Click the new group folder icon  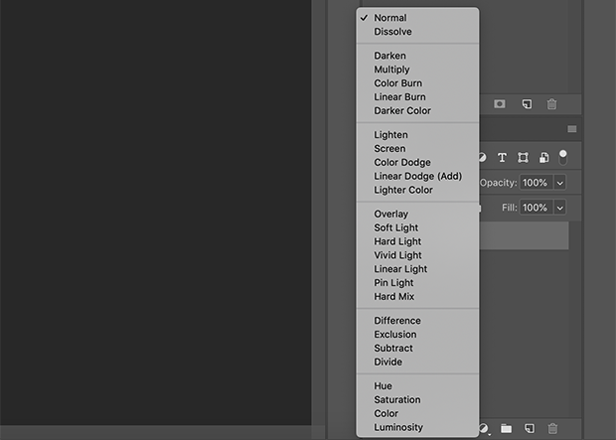[506, 428]
